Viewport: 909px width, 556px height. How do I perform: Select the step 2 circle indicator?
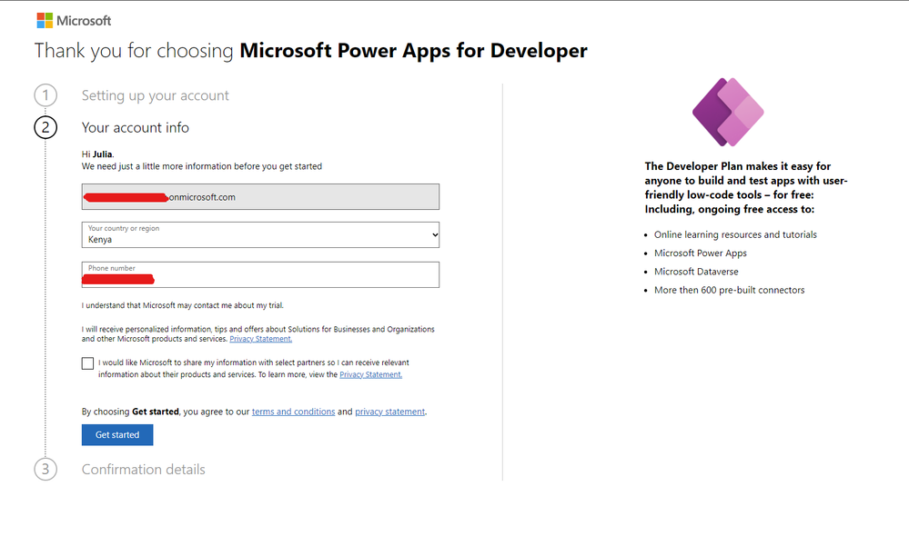[x=45, y=127]
